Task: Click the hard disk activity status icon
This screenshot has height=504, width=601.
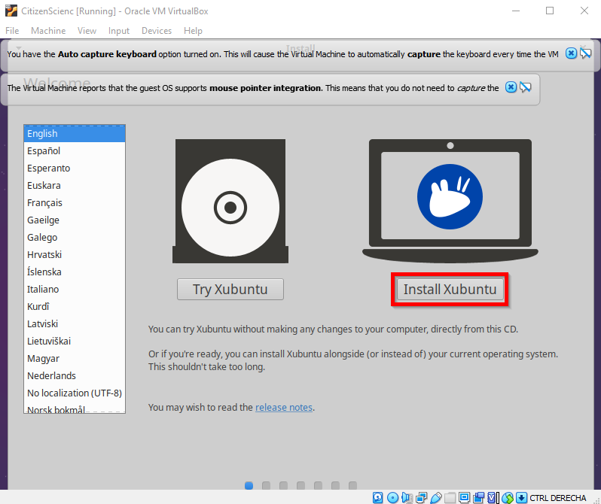Action: coord(378,497)
